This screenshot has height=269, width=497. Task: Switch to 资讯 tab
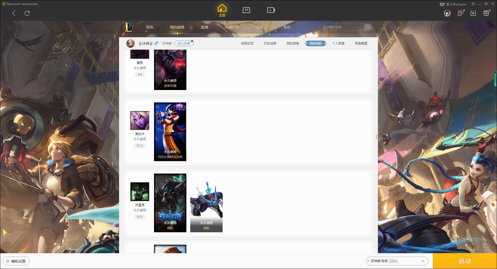point(150,27)
